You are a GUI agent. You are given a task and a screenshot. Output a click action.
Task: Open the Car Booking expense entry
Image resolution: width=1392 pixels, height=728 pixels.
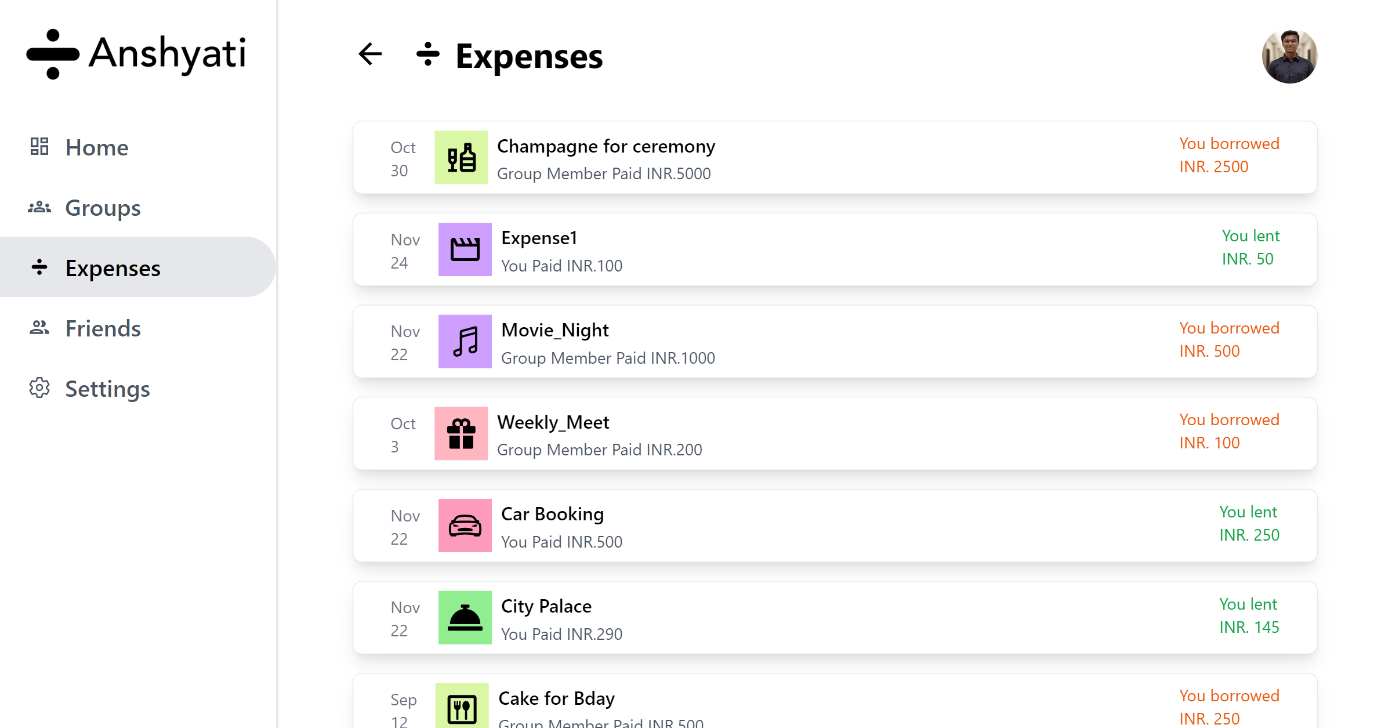(835, 526)
